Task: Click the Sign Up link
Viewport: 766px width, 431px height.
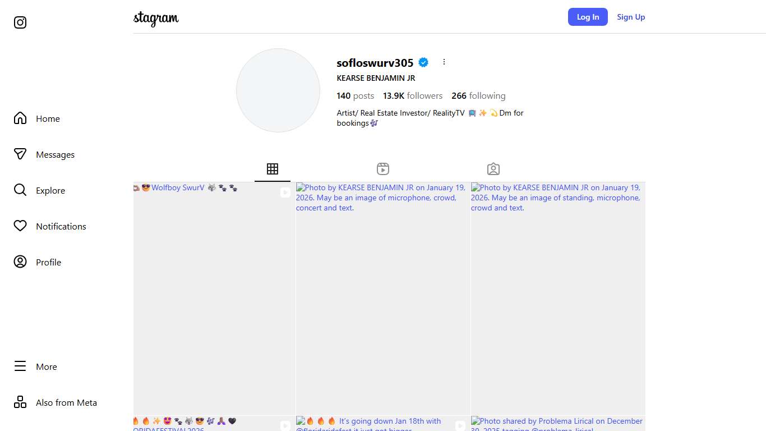Action: pyautogui.click(x=631, y=17)
